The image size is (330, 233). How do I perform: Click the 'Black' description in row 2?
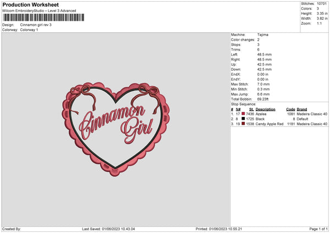click(x=260, y=119)
